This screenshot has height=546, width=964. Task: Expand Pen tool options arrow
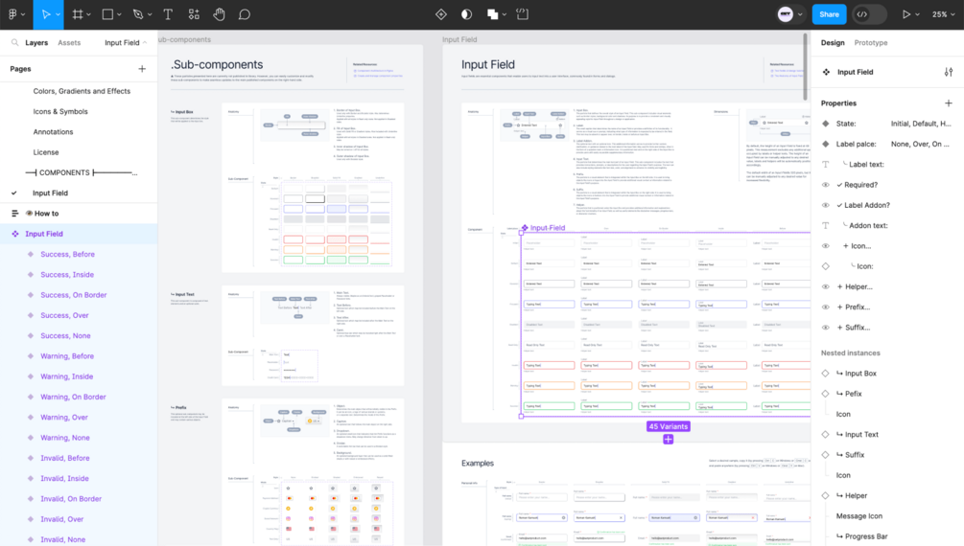click(150, 14)
